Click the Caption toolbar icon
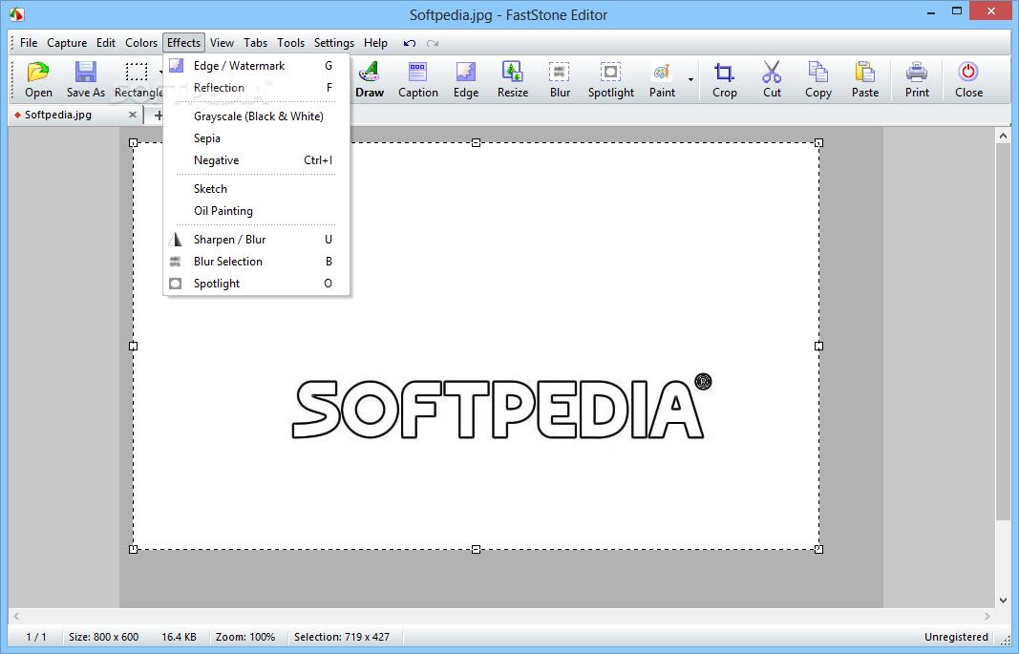 [418, 79]
